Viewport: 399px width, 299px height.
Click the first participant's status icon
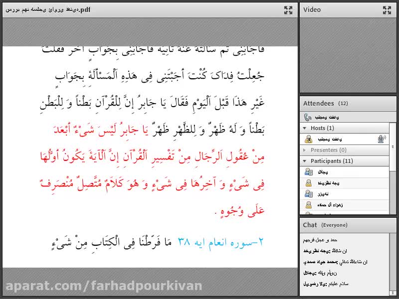[x=309, y=172]
